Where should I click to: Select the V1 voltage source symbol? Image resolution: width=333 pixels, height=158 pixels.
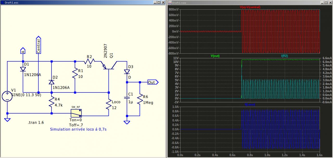click(7, 96)
